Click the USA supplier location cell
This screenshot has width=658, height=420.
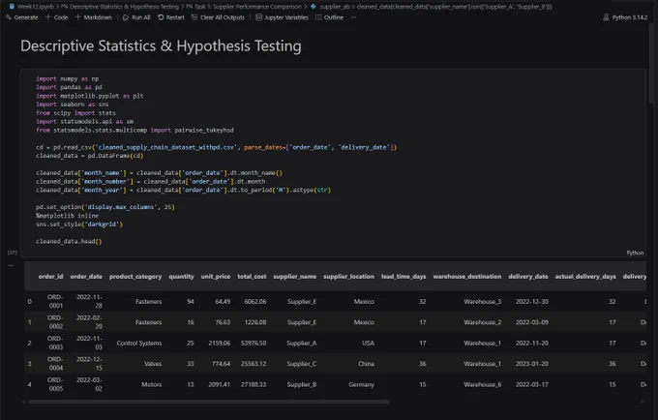[x=368, y=343]
